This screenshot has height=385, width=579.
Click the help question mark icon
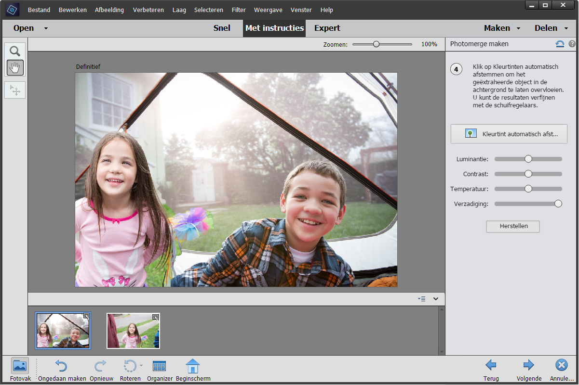572,44
